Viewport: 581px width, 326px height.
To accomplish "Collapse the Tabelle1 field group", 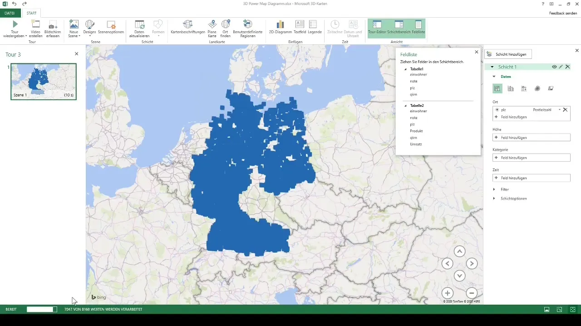I will coord(405,69).
